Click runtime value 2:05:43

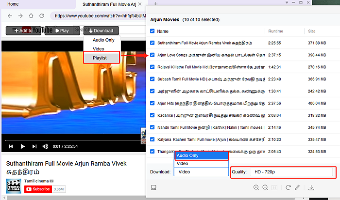(274, 152)
